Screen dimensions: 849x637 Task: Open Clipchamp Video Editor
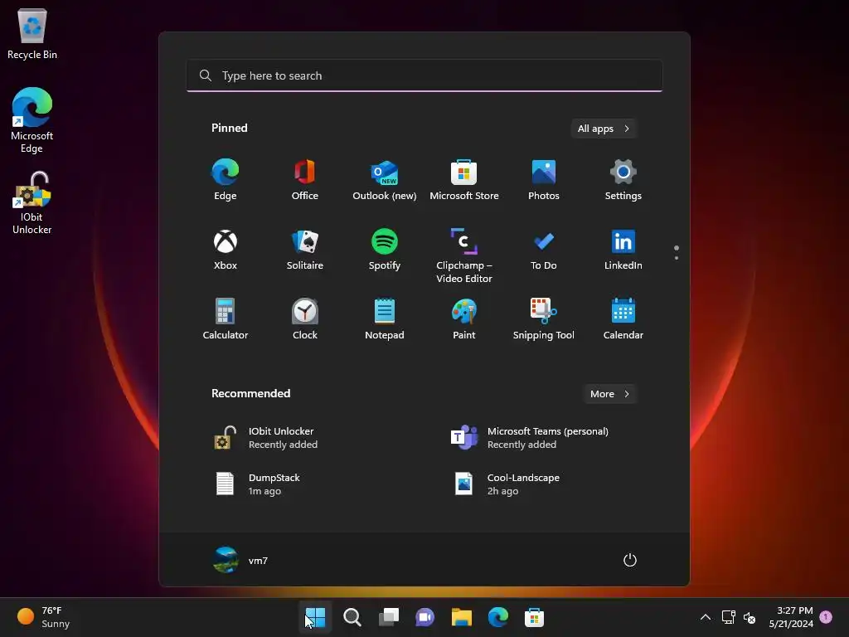tap(464, 255)
